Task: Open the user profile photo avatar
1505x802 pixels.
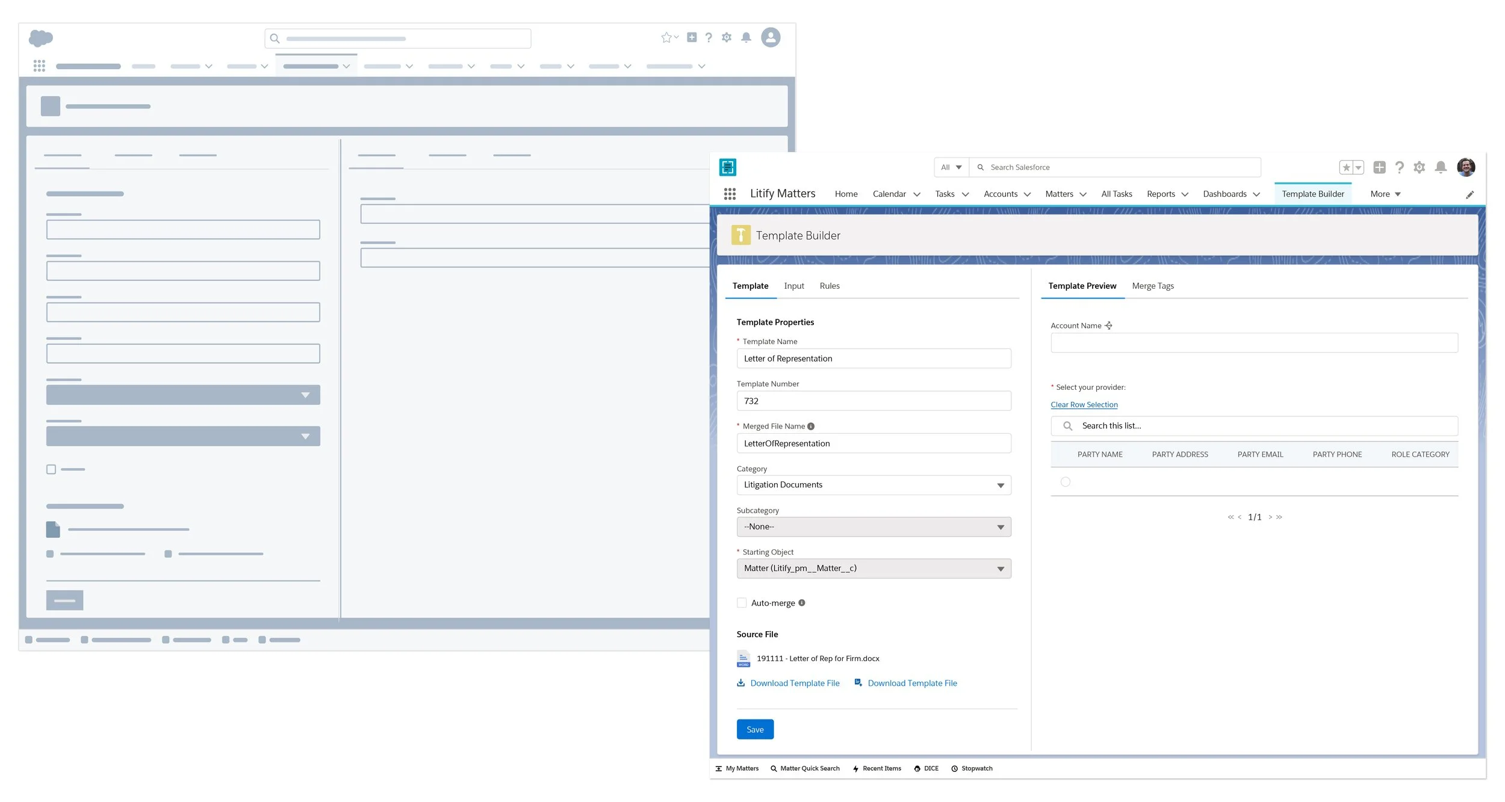Action: [x=1465, y=167]
